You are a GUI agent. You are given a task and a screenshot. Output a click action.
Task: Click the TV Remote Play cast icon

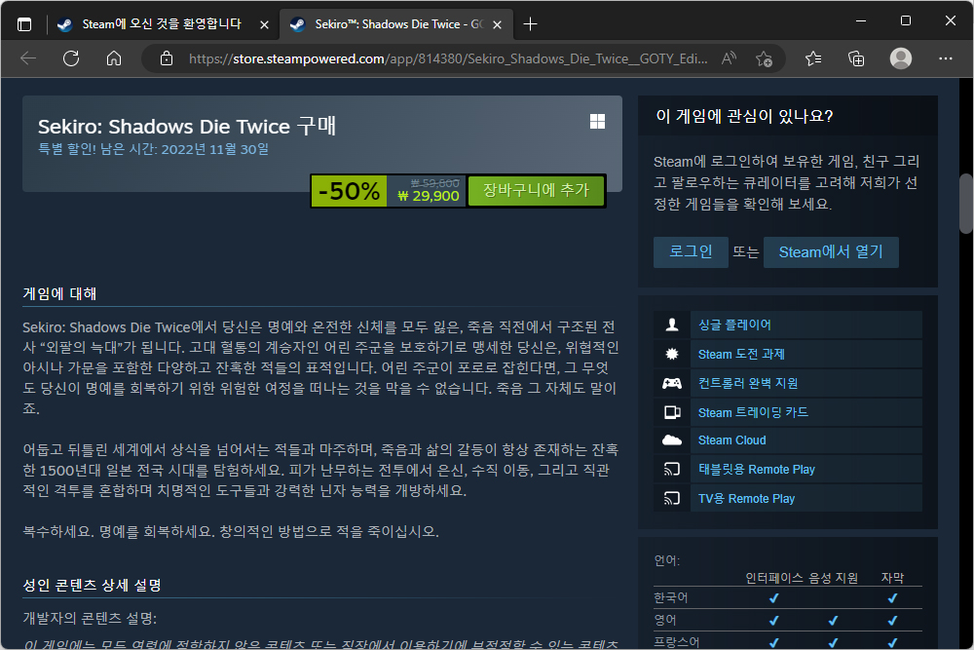(671, 498)
